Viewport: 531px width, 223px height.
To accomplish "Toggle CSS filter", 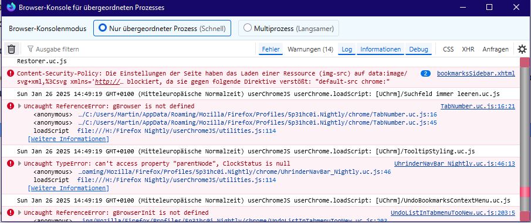I will coord(448,49).
